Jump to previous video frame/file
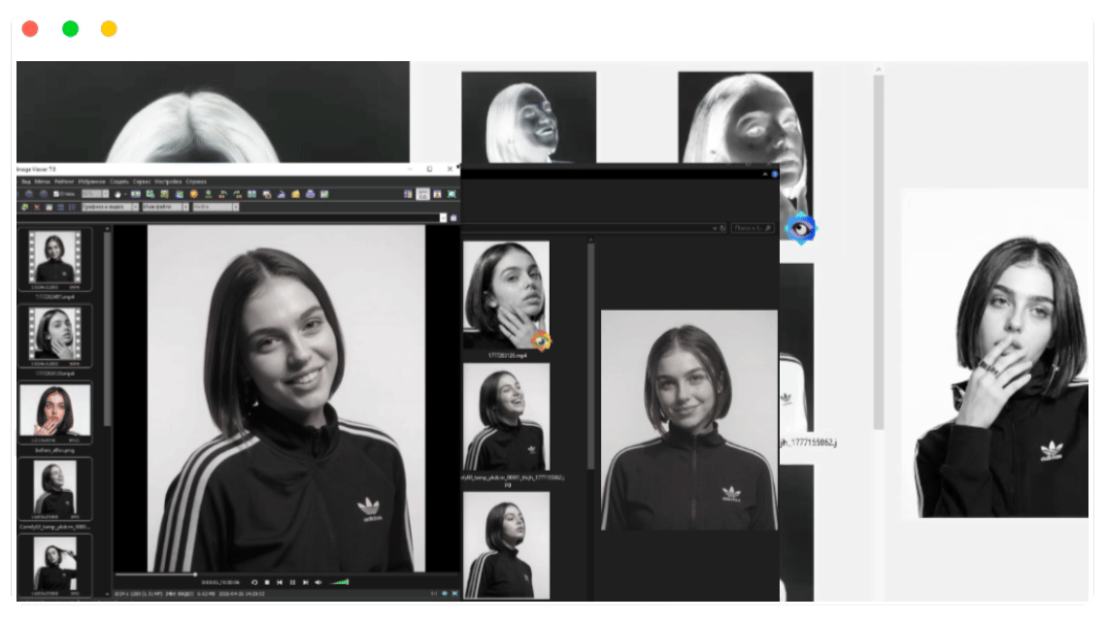This screenshot has height=621, width=1105. pyautogui.click(x=280, y=582)
